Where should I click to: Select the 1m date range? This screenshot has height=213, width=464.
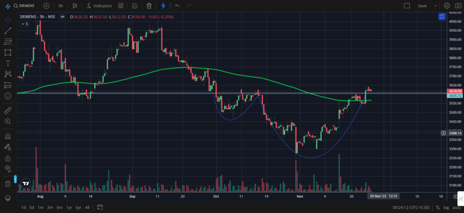pos(41,208)
